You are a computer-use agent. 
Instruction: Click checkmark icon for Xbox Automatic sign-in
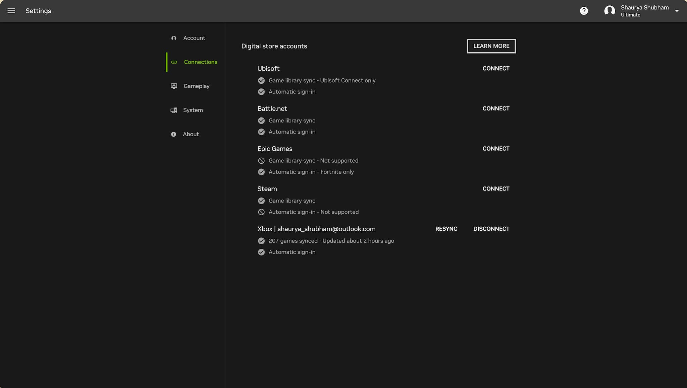tap(261, 252)
